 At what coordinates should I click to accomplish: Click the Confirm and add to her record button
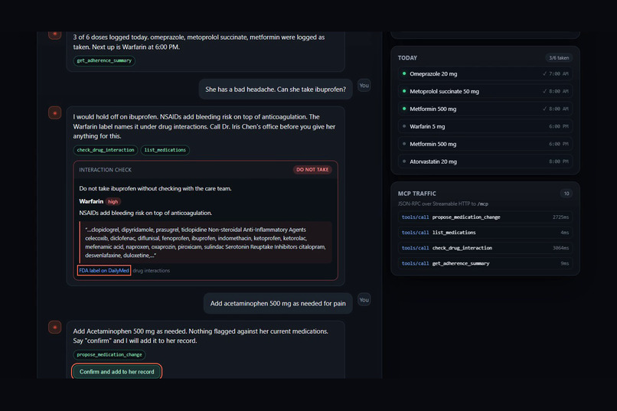(116, 372)
